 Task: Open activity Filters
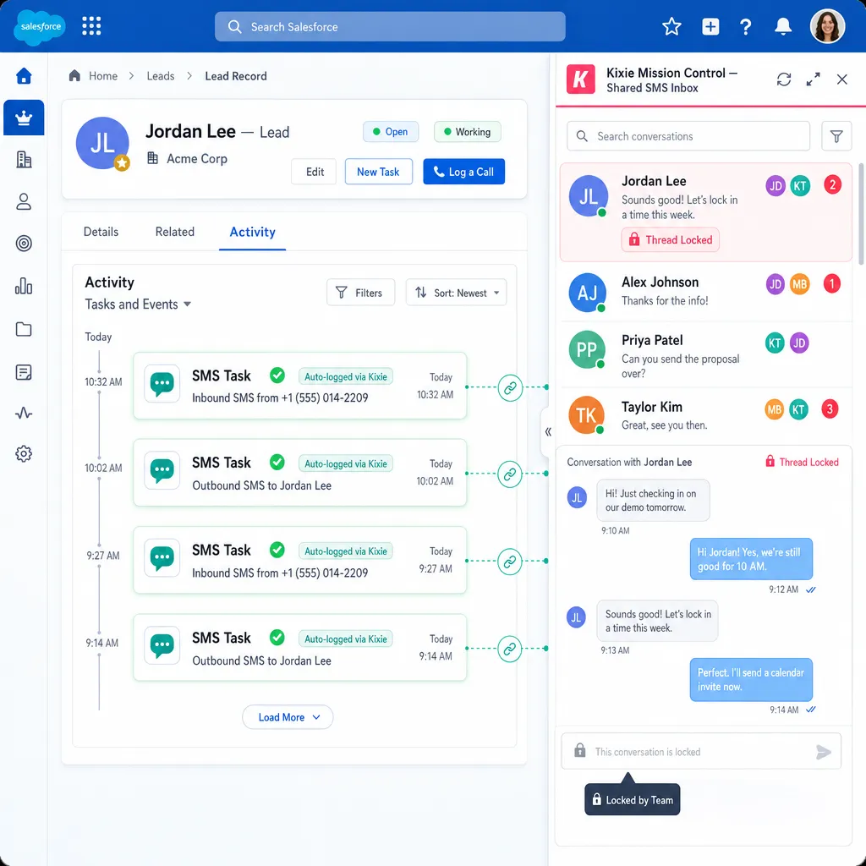point(360,293)
